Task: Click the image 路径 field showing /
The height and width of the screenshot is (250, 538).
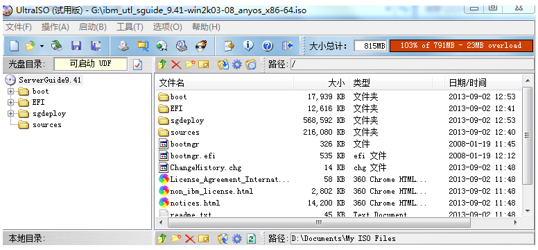Action: (x=412, y=65)
